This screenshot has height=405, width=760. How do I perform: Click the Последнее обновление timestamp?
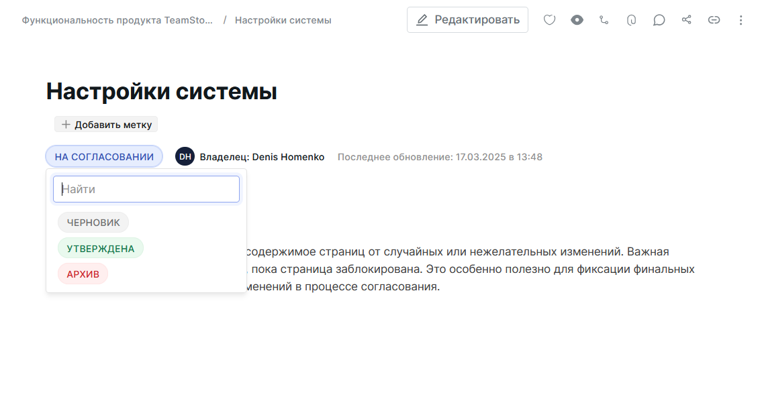point(440,157)
